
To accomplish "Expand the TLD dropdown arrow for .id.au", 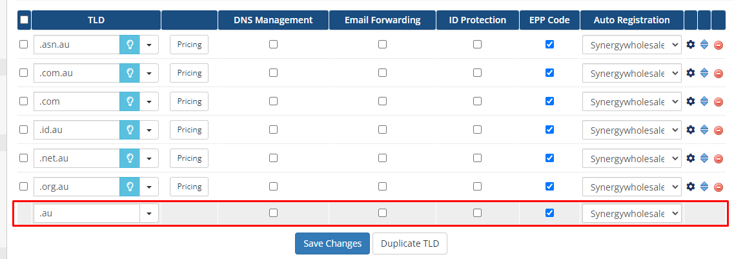I will [149, 130].
